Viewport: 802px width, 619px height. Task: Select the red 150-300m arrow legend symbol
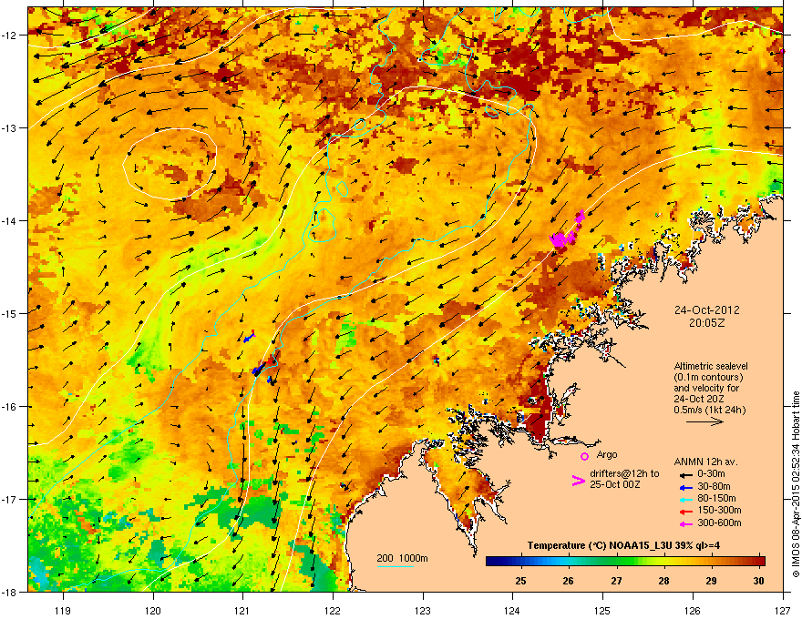point(684,511)
